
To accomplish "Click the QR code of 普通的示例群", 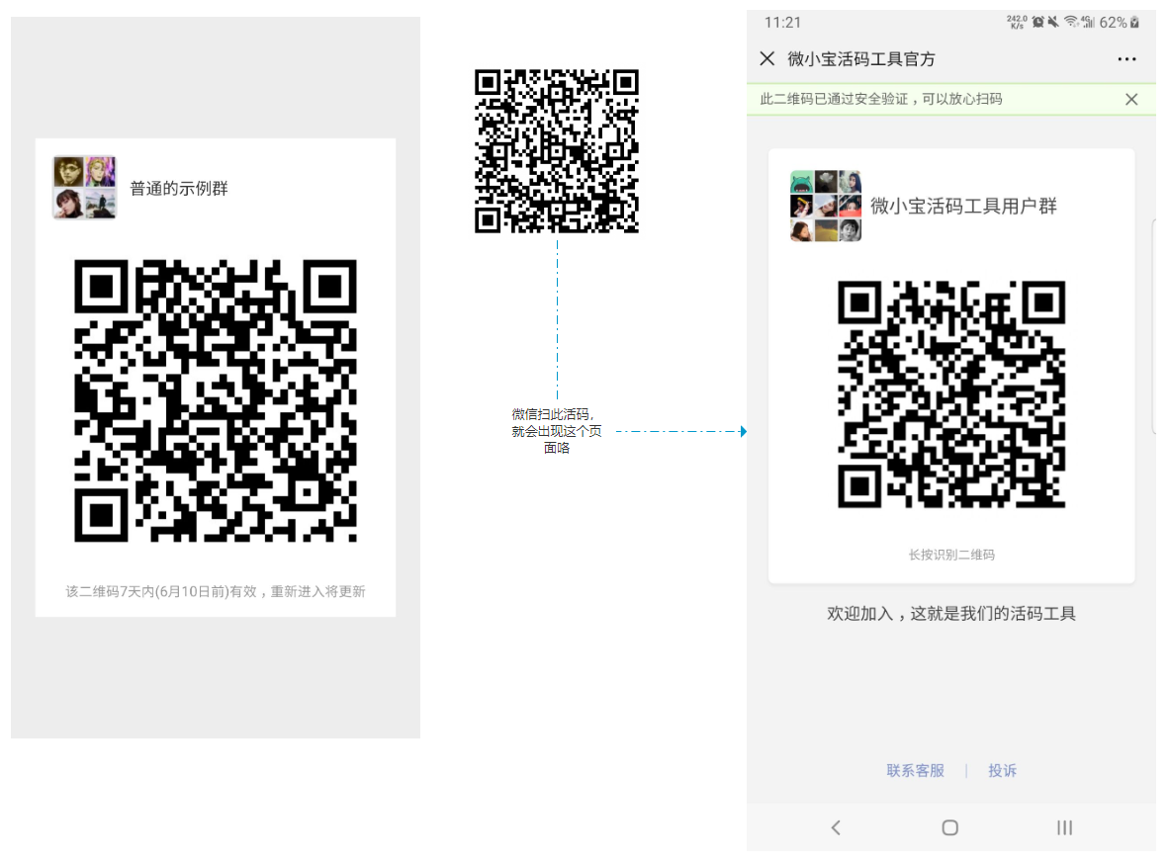I will (216, 400).
